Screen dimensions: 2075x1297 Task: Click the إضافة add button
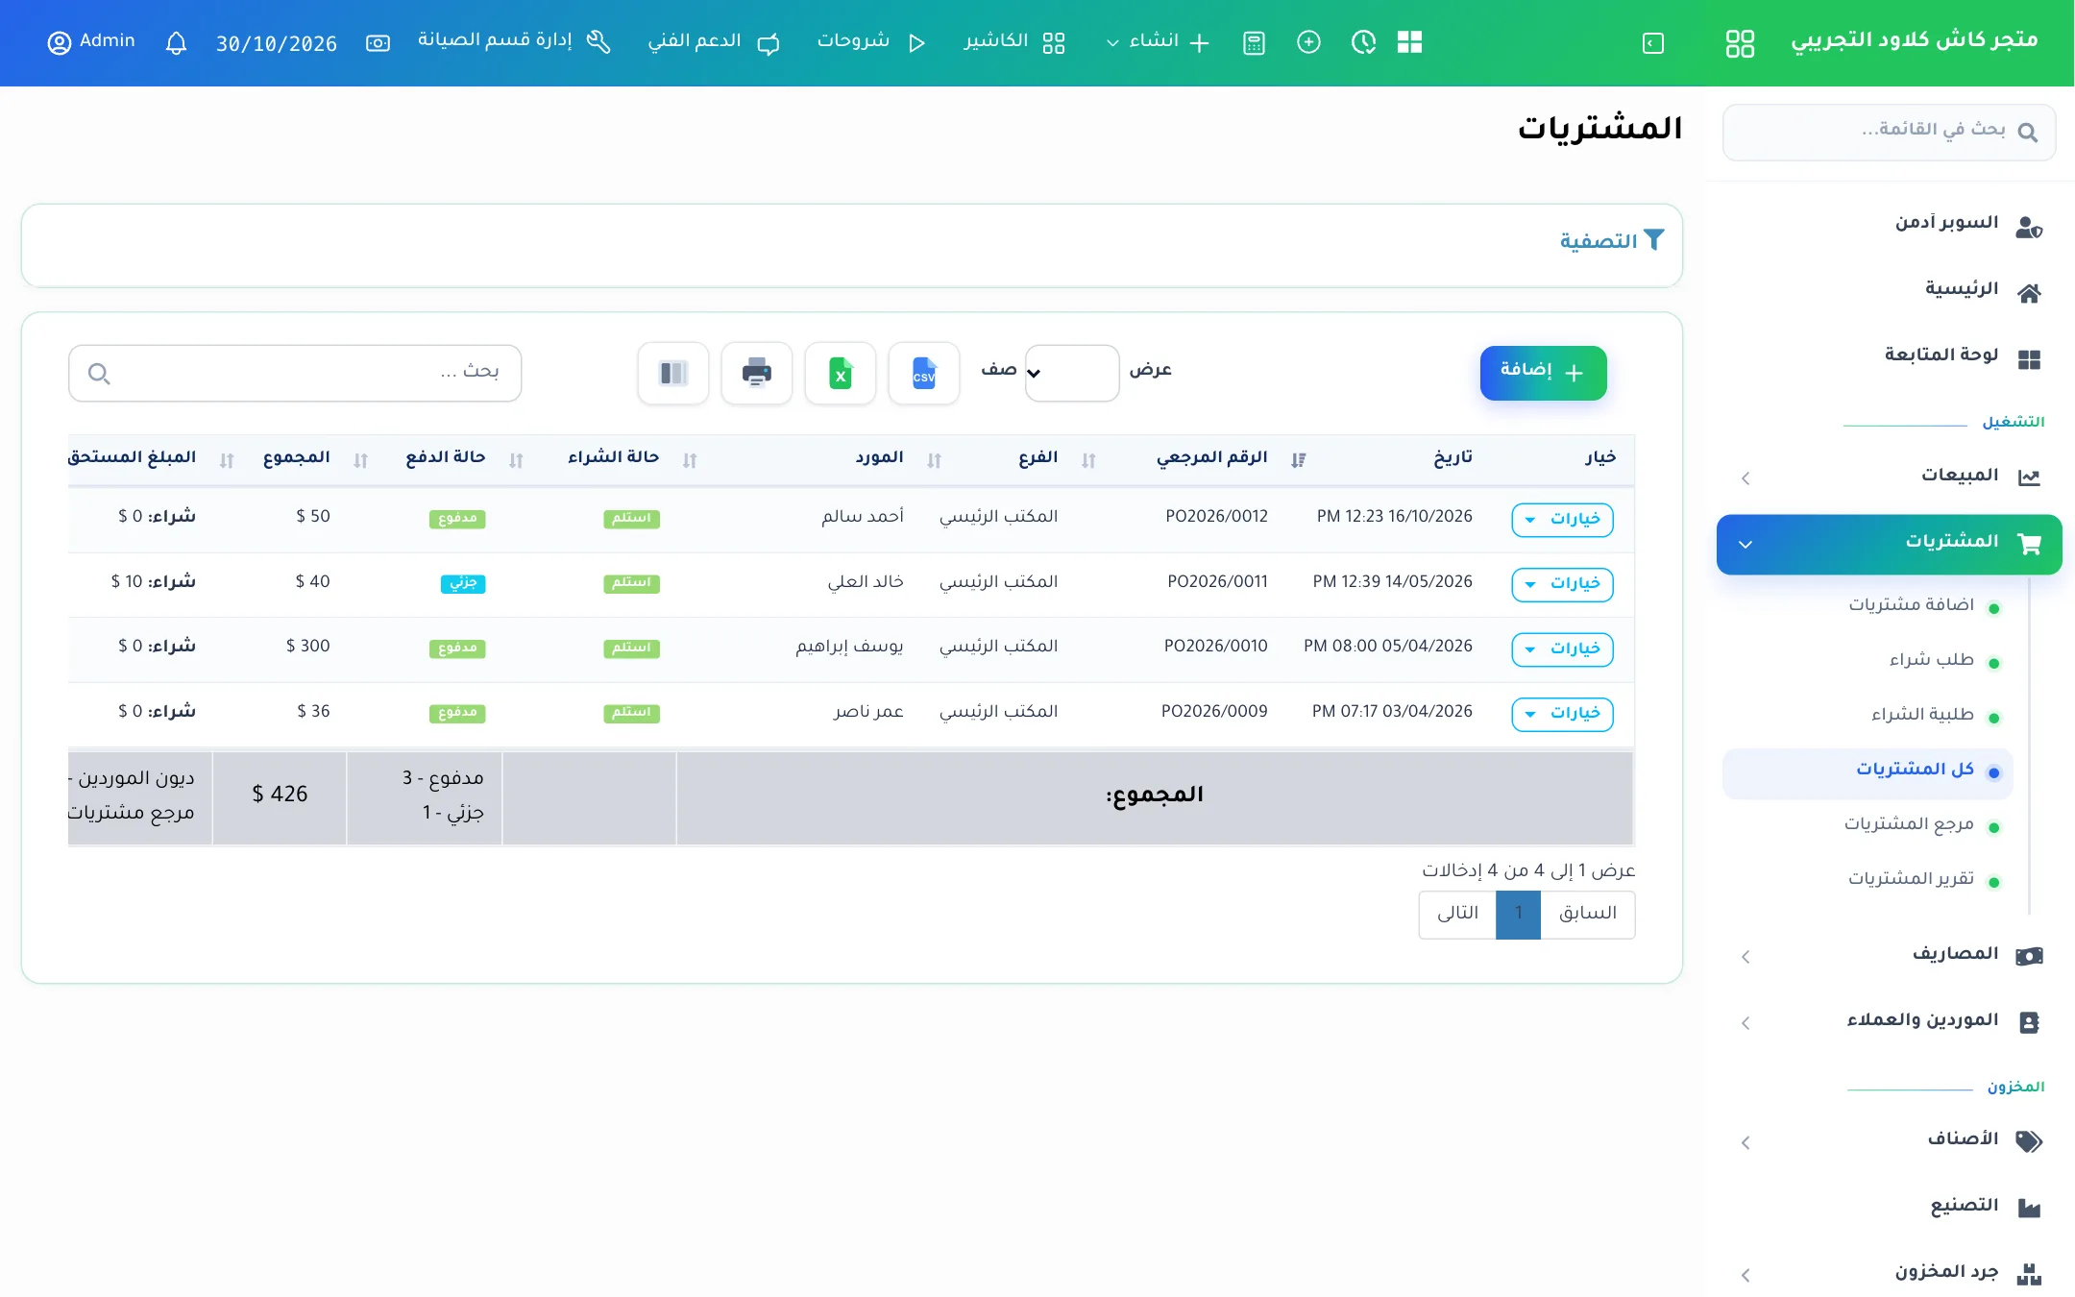click(x=1543, y=373)
